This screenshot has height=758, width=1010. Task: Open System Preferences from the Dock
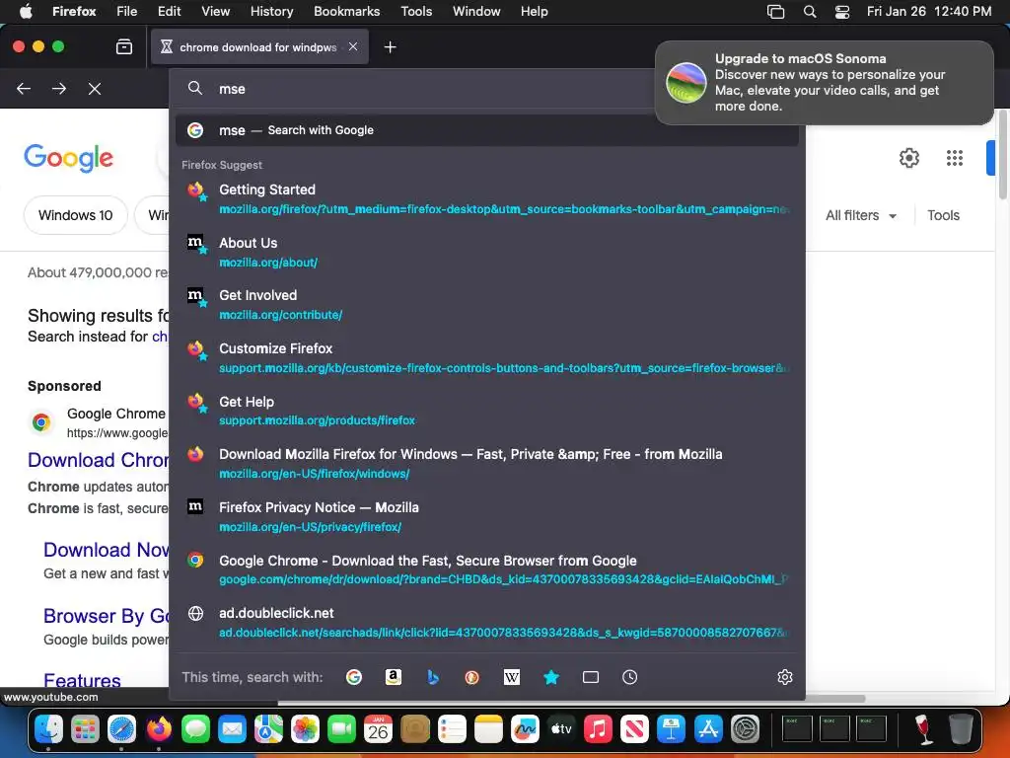pos(746,729)
